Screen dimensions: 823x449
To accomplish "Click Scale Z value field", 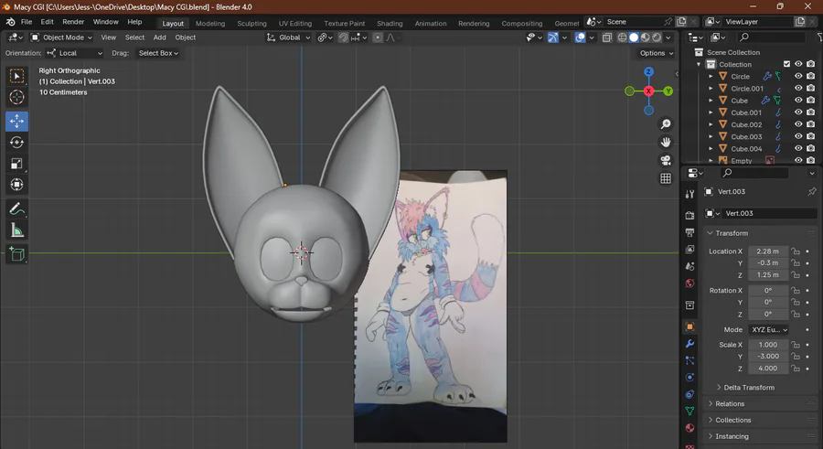I will pos(768,369).
